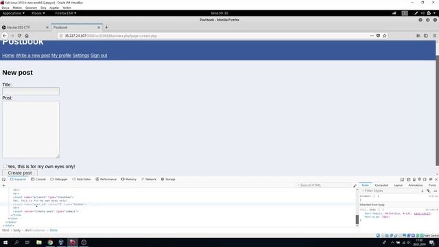Open Kali system menu arrow

pyautogui.click(x=434, y=13)
